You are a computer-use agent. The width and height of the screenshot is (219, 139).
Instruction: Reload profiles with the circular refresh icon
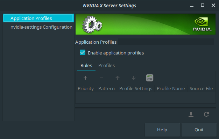tap(206, 114)
